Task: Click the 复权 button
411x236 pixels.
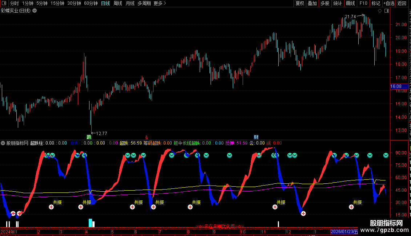Action: (300, 3)
